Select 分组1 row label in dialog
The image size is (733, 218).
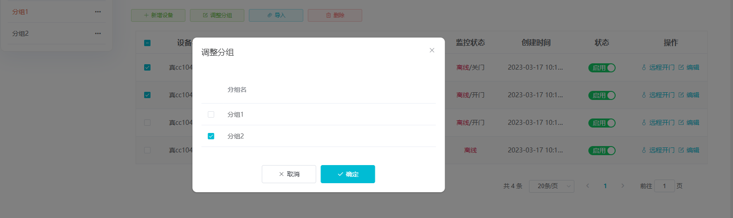click(235, 114)
